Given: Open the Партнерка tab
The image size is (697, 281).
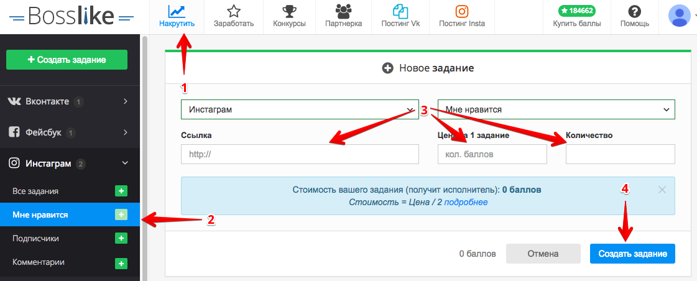Looking at the screenshot, I should coord(343,17).
